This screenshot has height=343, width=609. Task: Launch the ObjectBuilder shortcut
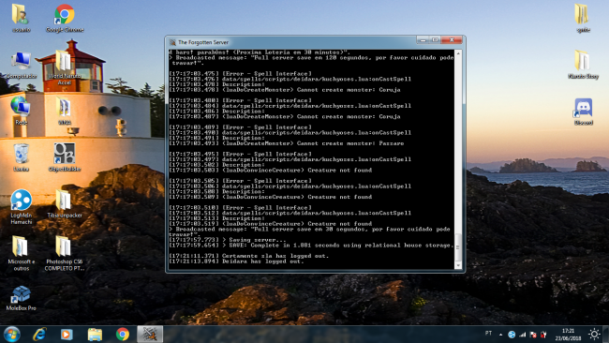click(65, 157)
